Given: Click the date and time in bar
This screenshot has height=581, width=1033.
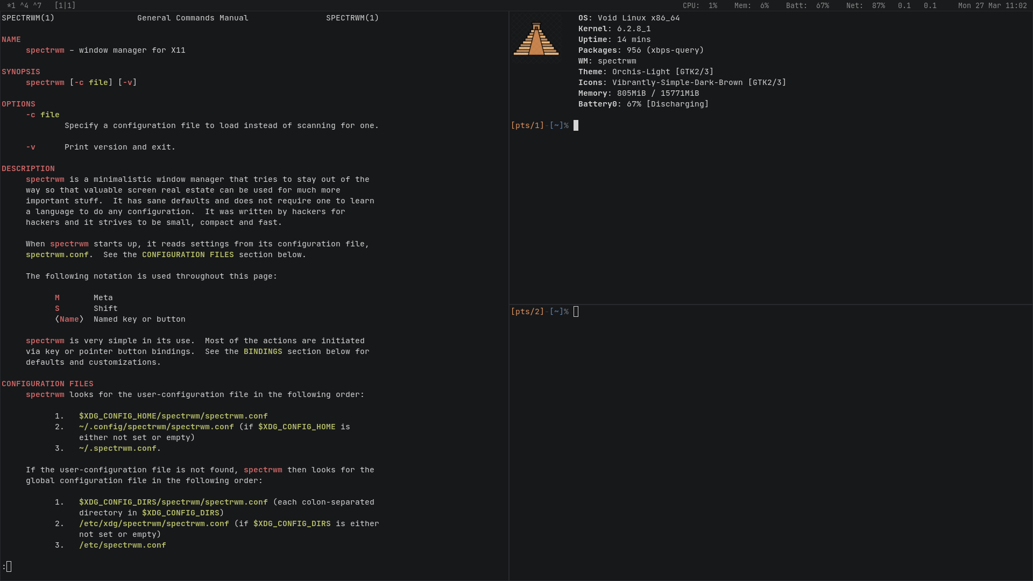Looking at the screenshot, I should 993,5.
